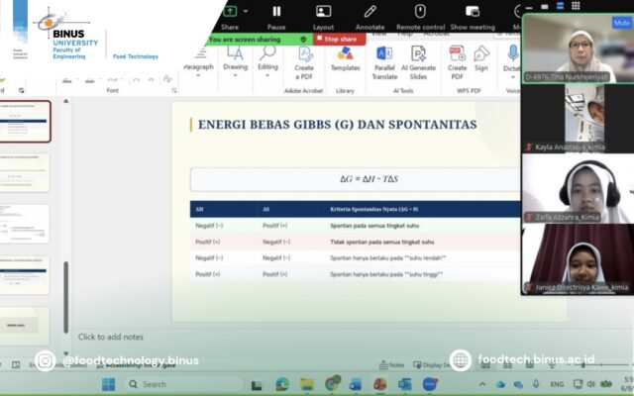Click the Mute button on Tina's video
Image resolution: width=634 pixels, height=396 pixels.
click(621, 23)
